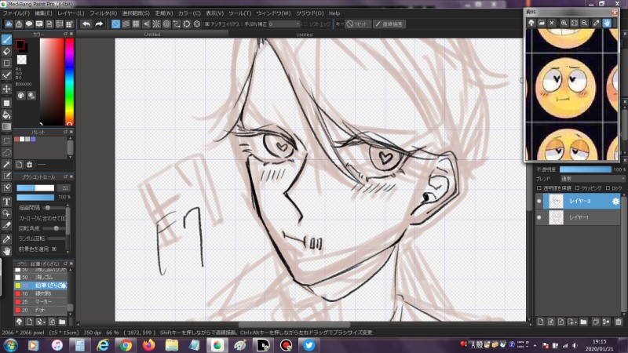Toggle the アンチエイリアス checkbox
This screenshot has width=628, height=353.
[207, 24]
